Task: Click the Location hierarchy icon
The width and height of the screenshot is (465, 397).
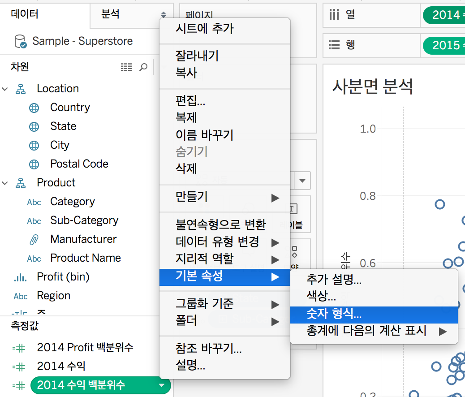Action: tap(21, 89)
